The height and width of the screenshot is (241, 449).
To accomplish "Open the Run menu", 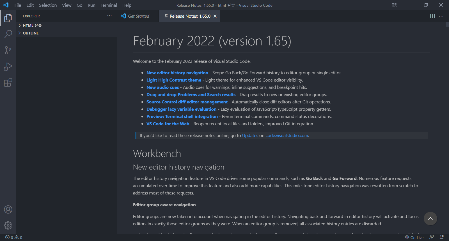I will coord(91,5).
